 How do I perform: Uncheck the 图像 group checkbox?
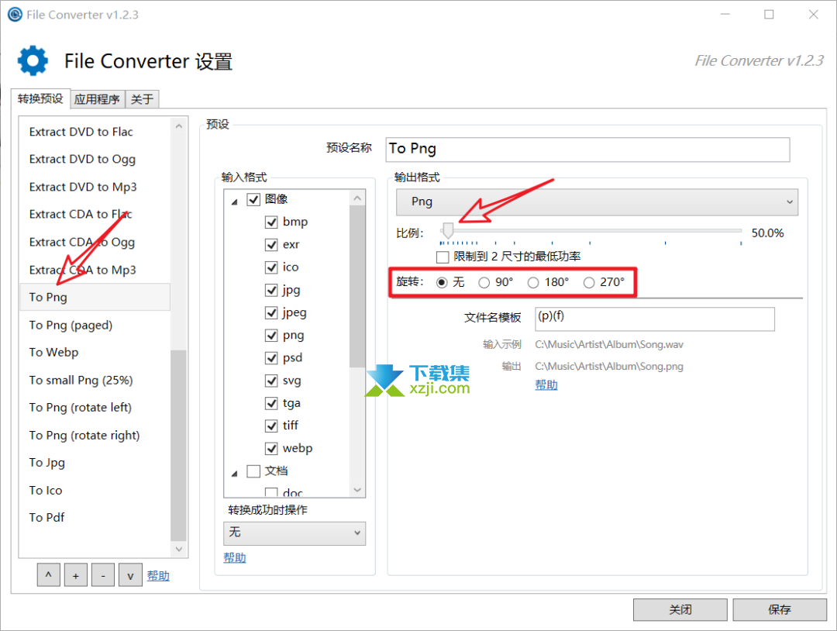[x=253, y=198]
